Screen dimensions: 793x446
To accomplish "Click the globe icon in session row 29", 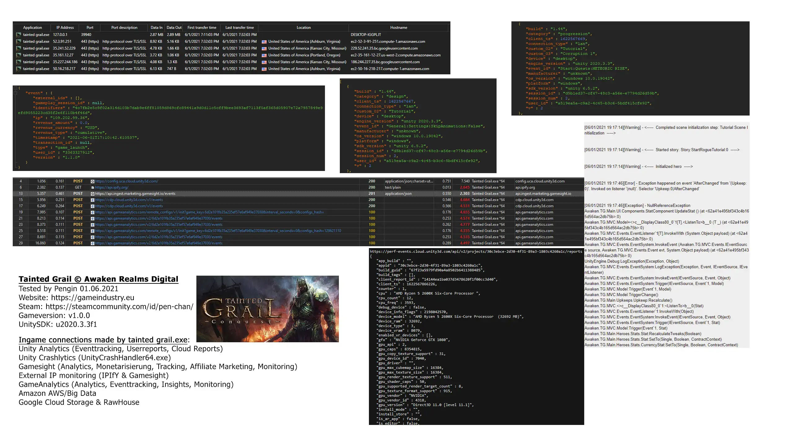I will [93, 243].
